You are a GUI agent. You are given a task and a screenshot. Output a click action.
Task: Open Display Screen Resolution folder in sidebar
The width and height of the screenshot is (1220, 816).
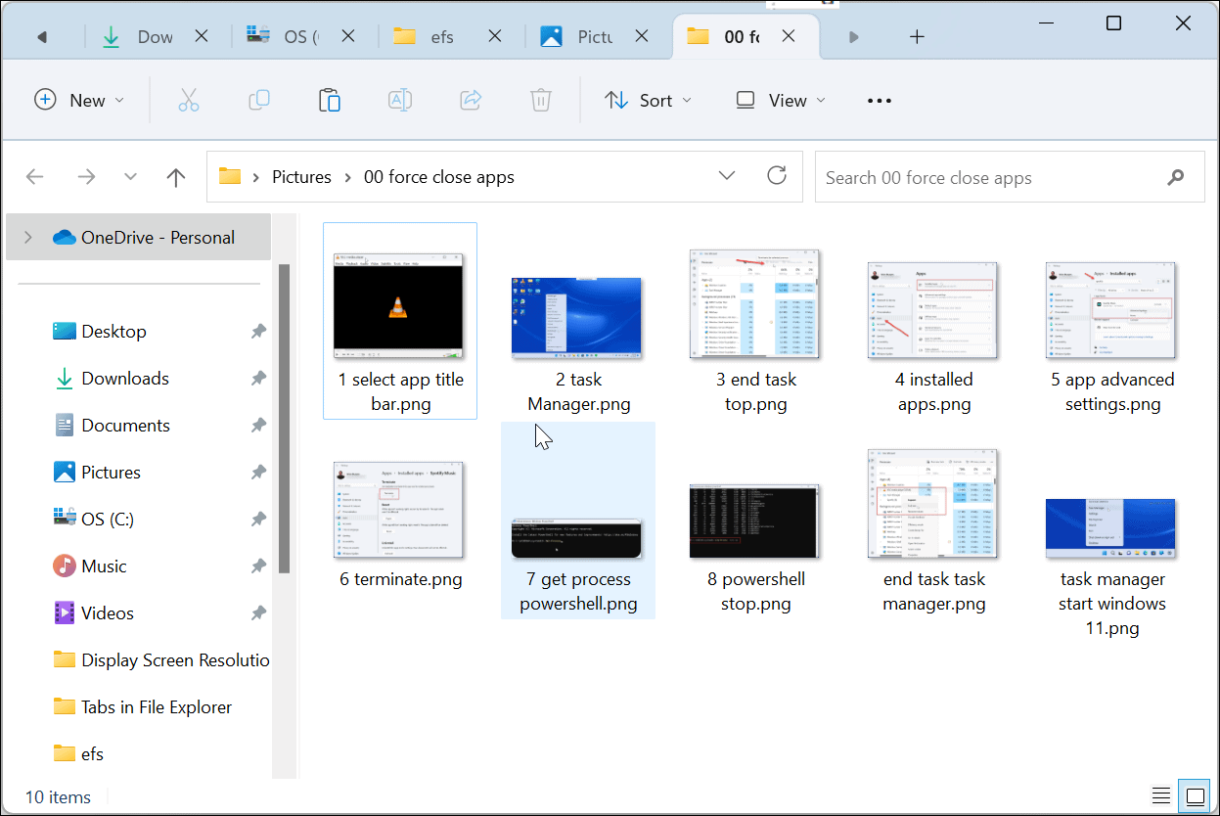click(x=161, y=660)
